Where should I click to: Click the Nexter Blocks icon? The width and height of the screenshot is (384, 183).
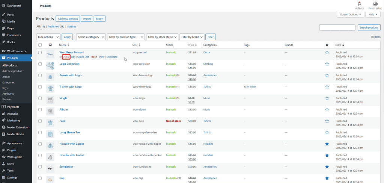(3, 134)
